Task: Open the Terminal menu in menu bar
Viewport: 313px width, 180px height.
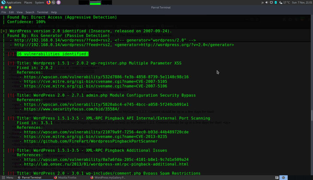Action: tap(43, 12)
